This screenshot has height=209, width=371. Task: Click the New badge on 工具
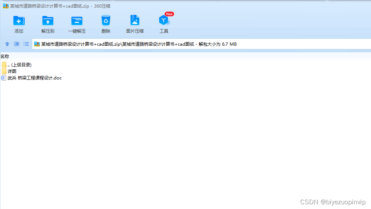tap(169, 14)
